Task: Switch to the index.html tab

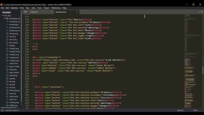Action: pos(34,12)
